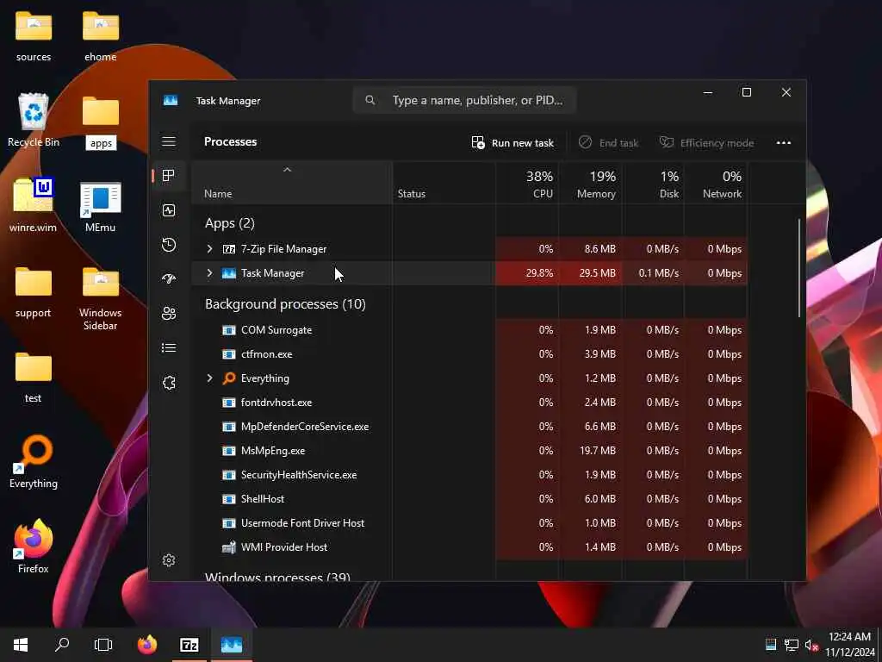Open Task View on the taskbar
882x662 pixels.
103,645
